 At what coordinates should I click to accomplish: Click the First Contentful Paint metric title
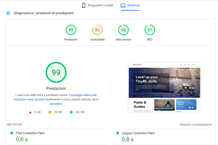coord(30,133)
